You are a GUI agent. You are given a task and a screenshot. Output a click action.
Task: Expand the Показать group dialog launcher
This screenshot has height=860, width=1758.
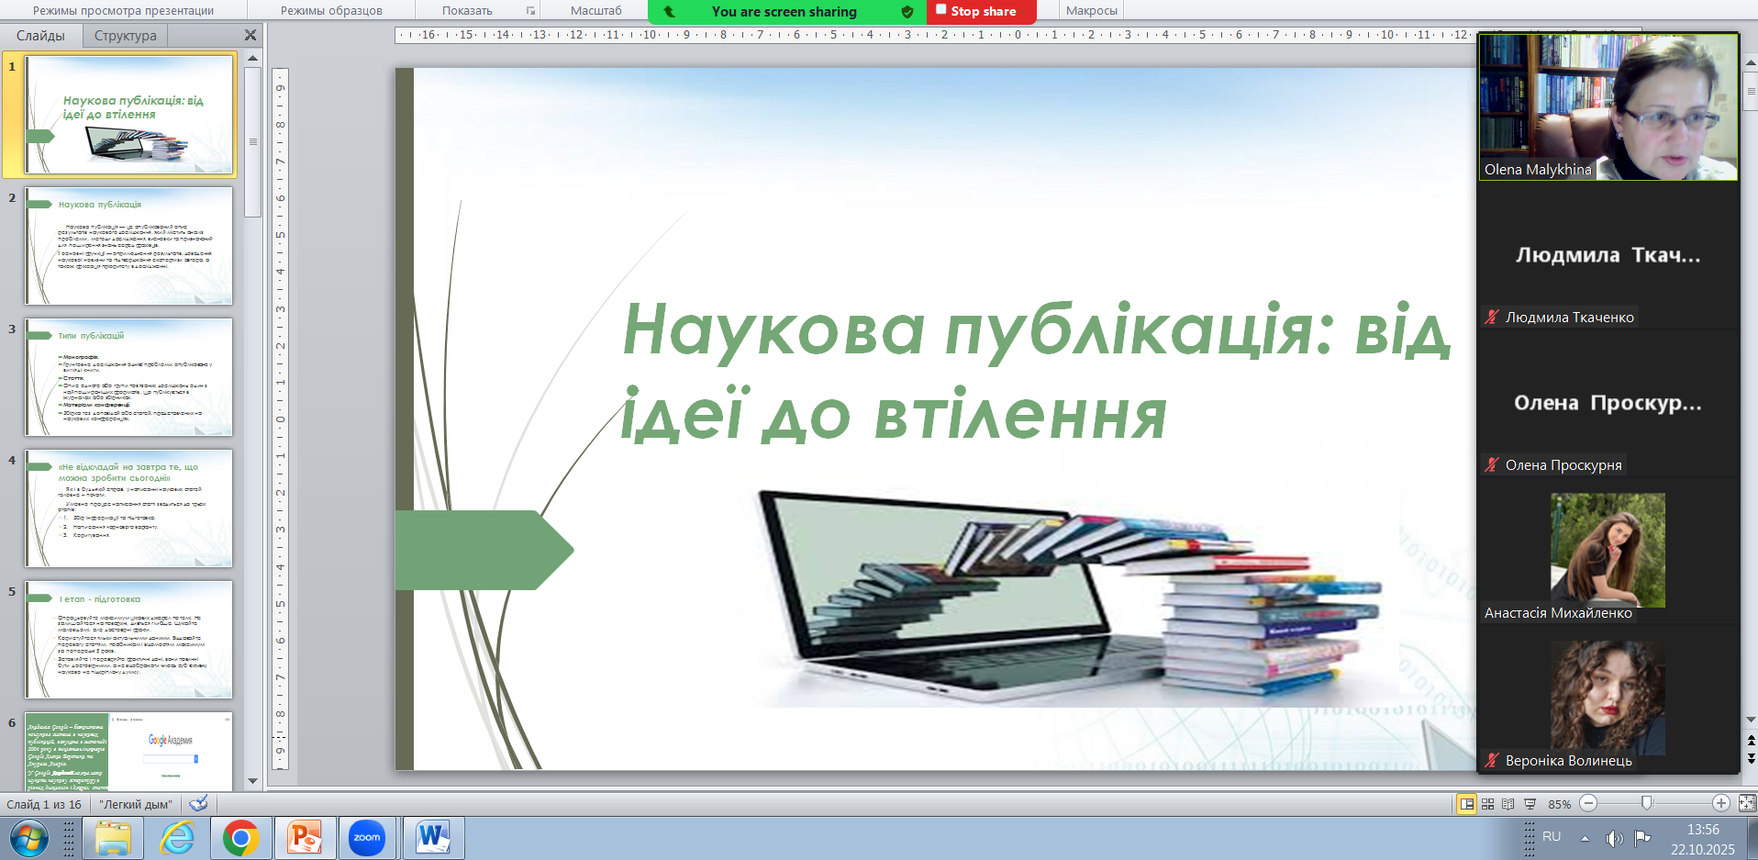pos(530,11)
